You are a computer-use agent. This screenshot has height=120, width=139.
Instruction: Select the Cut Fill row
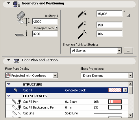tap(67, 90)
